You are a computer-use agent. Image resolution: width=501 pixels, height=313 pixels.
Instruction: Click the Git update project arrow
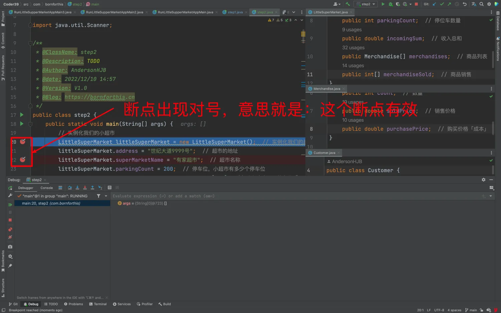click(x=434, y=4)
